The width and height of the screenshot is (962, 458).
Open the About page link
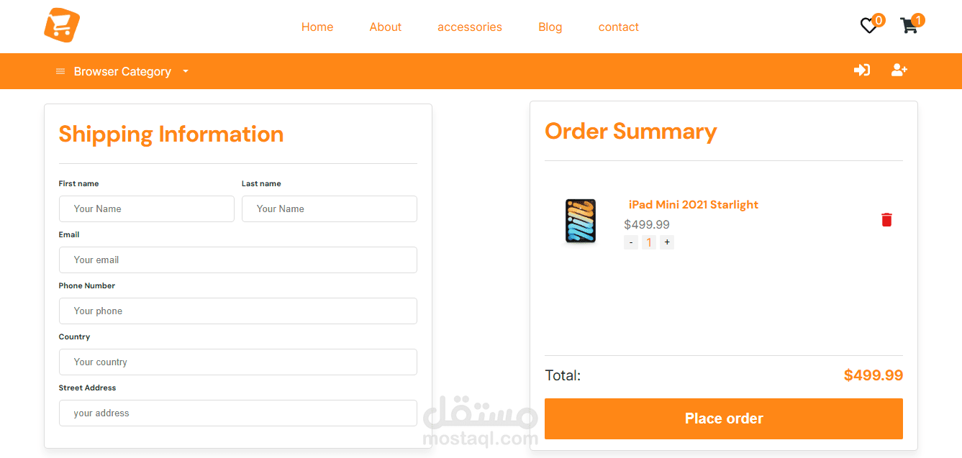386,27
